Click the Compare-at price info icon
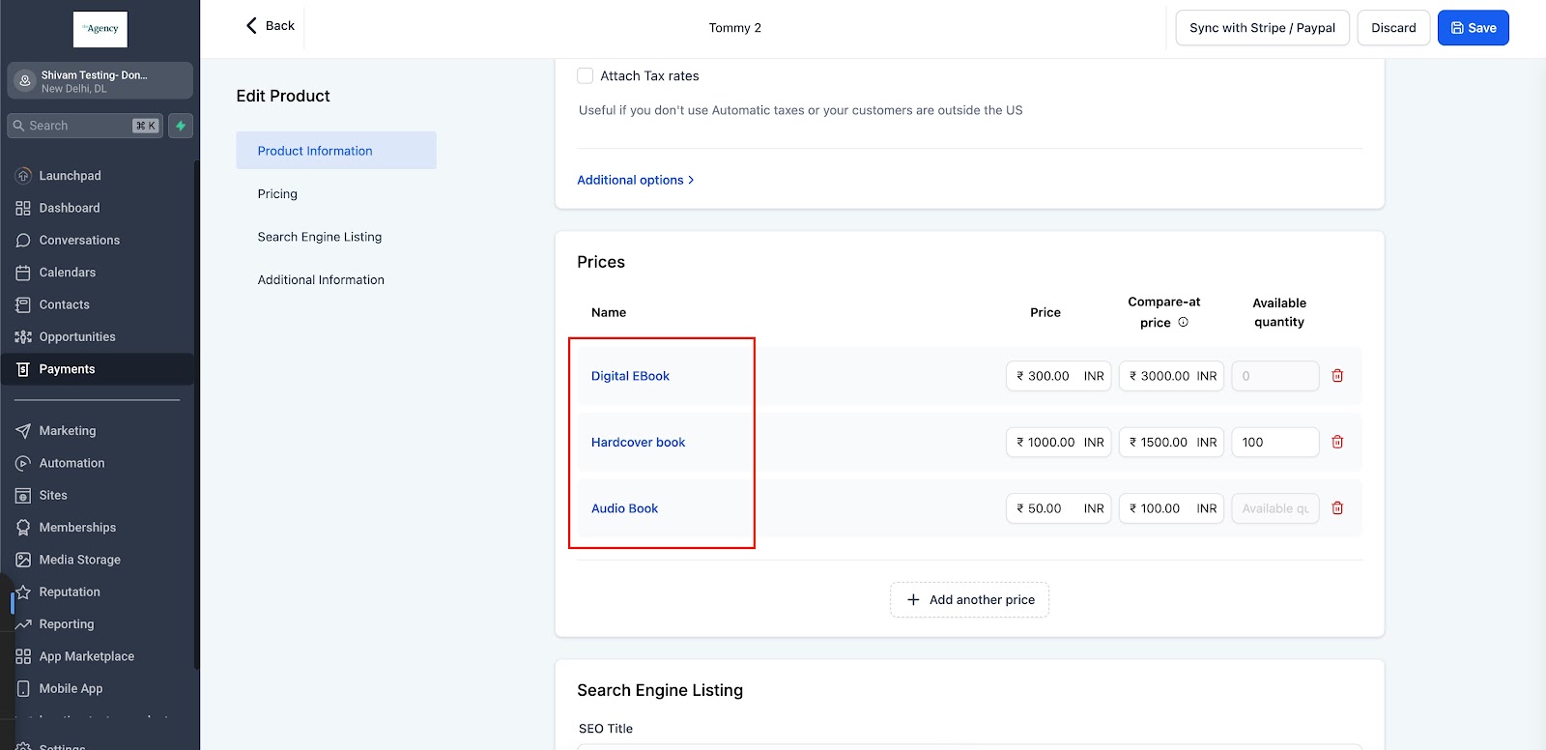This screenshot has height=750, width=1546. pyautogui.click(x=1183, y=323)
